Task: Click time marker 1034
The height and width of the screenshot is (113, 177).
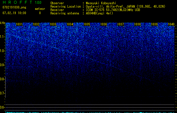Action: (70, 24)
